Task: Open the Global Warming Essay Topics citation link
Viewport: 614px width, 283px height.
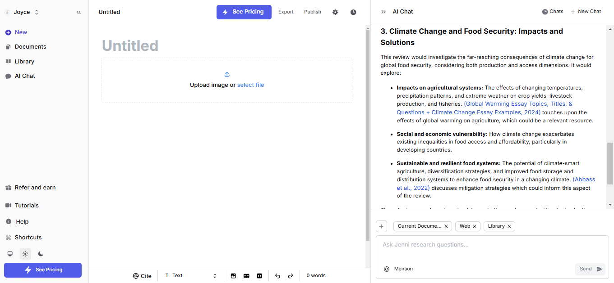Action: coord(485,108)
